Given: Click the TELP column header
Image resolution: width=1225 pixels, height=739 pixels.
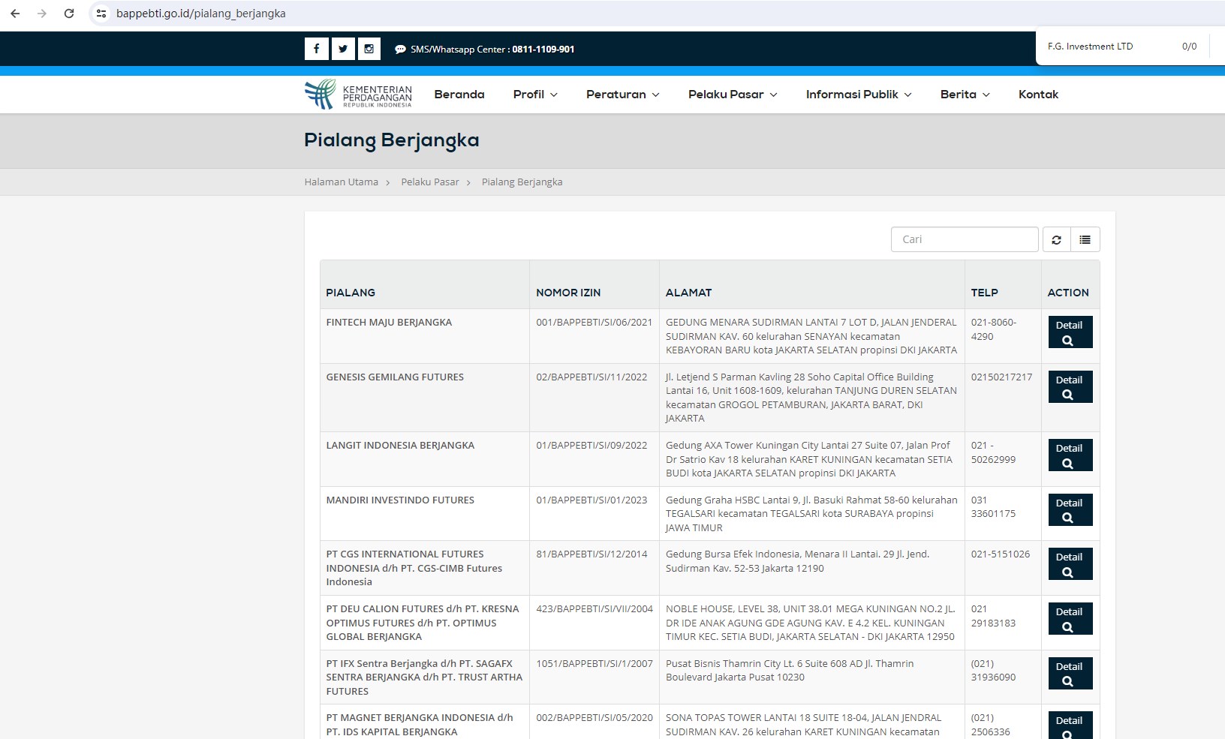Looking at the screenshot, I should click(985, 293).
